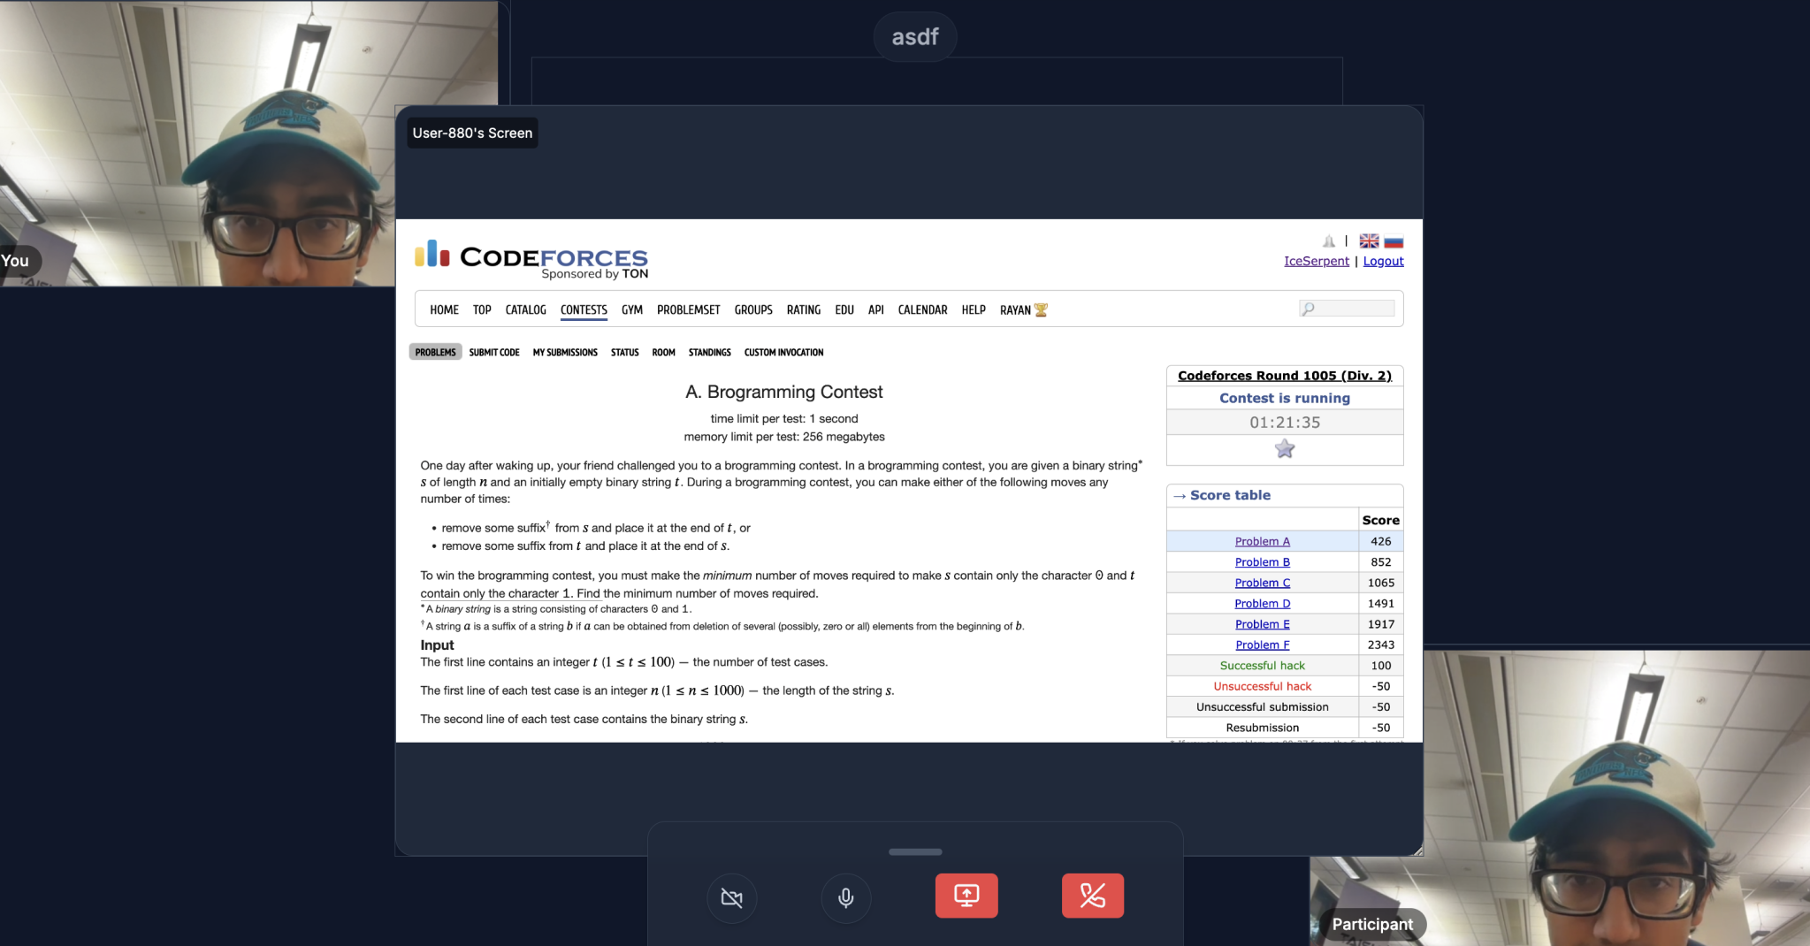Click the 'Sponsored by TON' text
This screenshot has width=1810, height=946.
(x=595, y=274)
